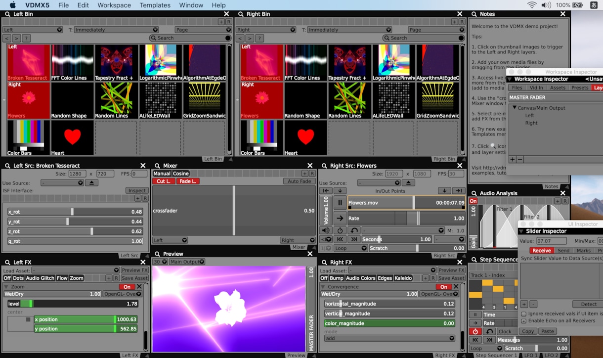Click the red stopwatch icon in Step Sequencer
The width and height of the screenshot is (603, 358).
pos(475,331)
